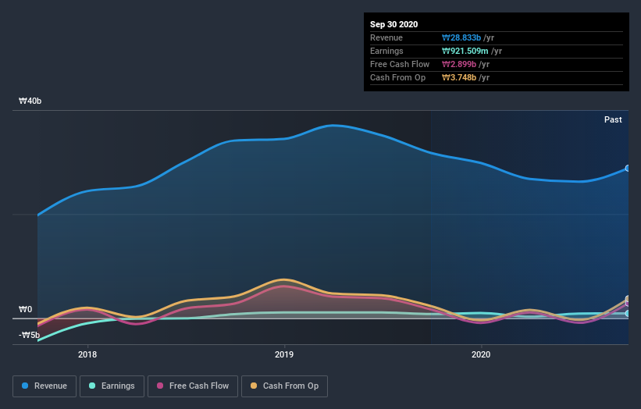Select the 2019 x-axis label
This screenshot has height=409, width=641.
(x=284, y=354)
